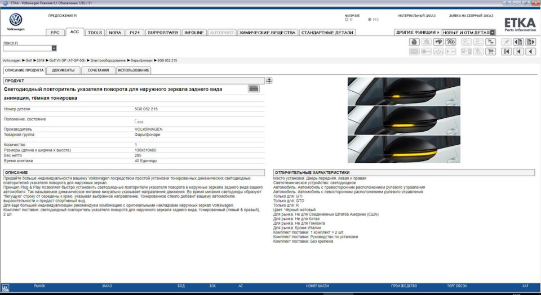Image resolution: width=541 pixels, height=295 pixels.
Task: Click the РЫНОК status bar entry
Action: pos(39,286)
